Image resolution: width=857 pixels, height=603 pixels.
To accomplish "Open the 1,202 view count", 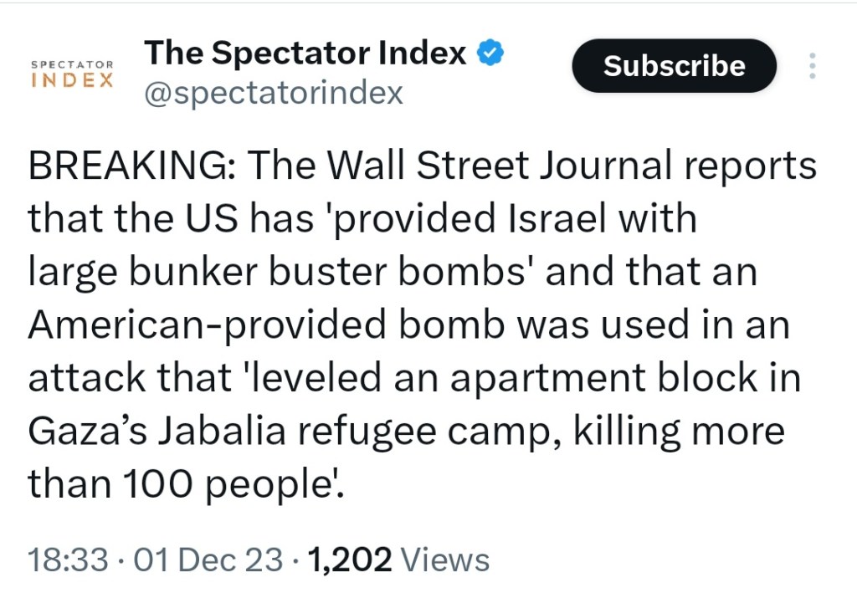I will pyautogui.click(x=350, y=560).
